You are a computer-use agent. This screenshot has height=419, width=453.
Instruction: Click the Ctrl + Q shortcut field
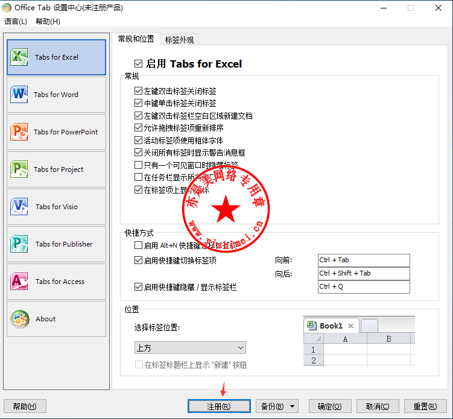(x=364, y=287)
